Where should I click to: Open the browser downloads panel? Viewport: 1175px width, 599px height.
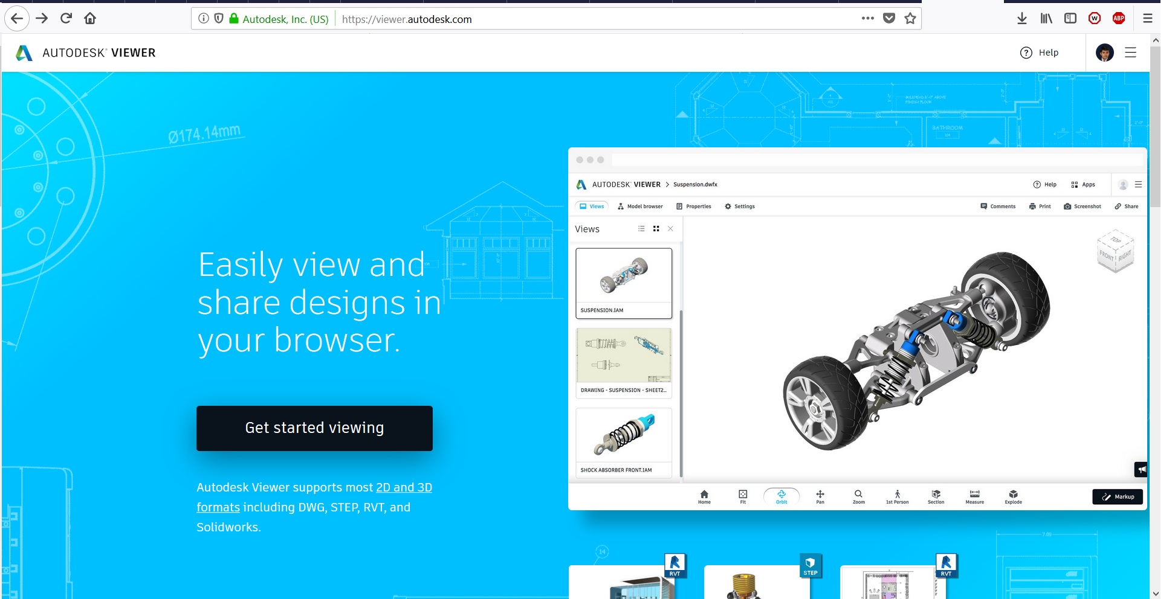pos(1022,19)
